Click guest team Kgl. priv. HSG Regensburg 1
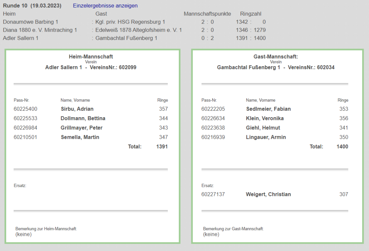This screenshot has width=369, height=251. [130, 22]
